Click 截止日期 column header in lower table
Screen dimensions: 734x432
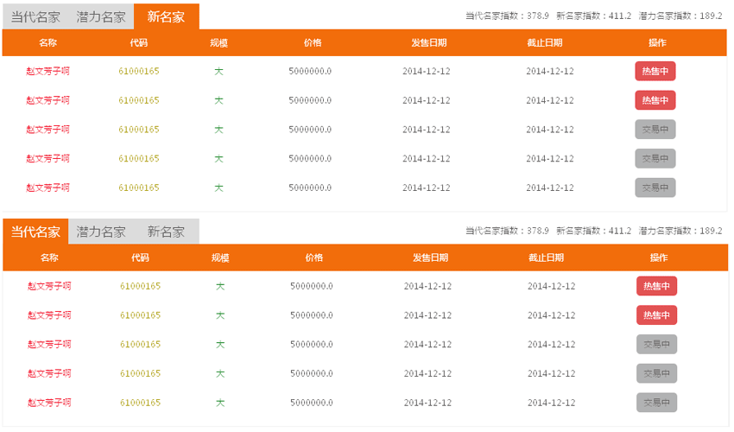pyautogui.click(x=546, y=257)
